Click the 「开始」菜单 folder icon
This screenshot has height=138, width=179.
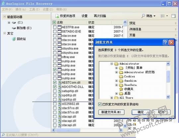[x=121, y=68]
